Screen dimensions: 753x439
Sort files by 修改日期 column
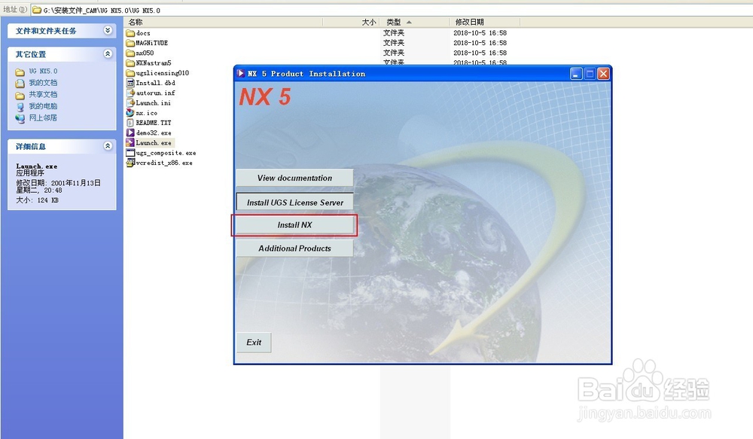[485, 22]
